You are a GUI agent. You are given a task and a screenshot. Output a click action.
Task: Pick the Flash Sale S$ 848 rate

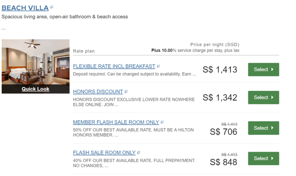click(x=263, y=159)
